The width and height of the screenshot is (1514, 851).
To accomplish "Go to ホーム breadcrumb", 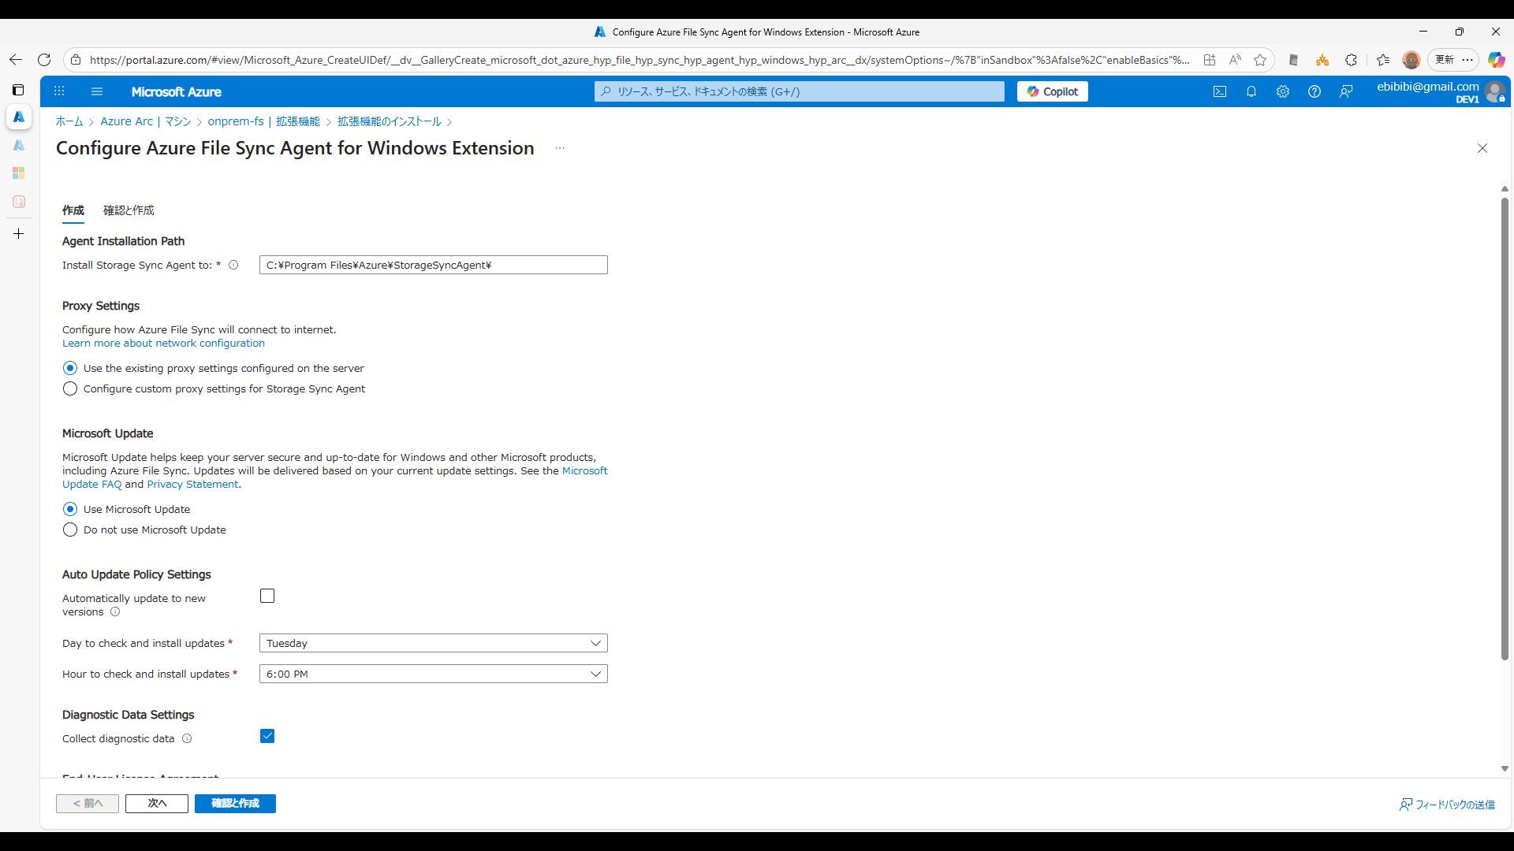I will pyautogui.click(x=69, y=122).
